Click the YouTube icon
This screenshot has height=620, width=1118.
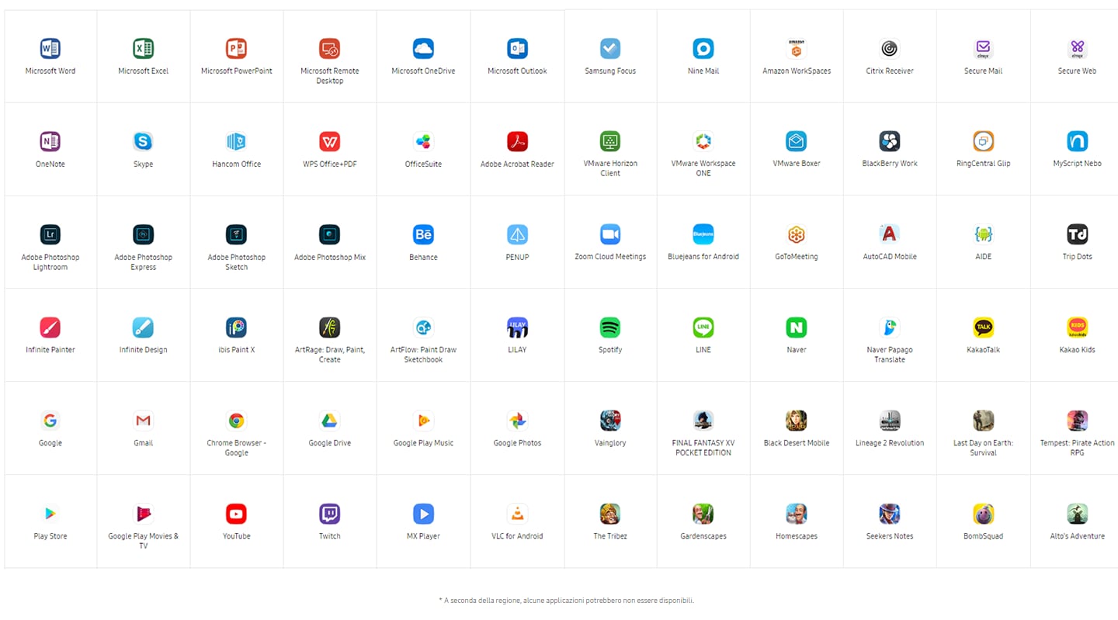pos(237,514)
